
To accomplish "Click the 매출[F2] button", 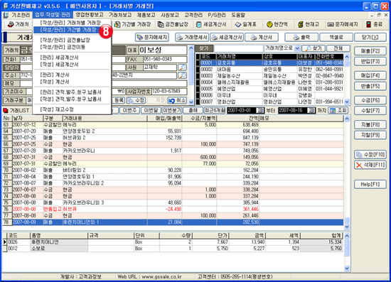I will (370, 51).
